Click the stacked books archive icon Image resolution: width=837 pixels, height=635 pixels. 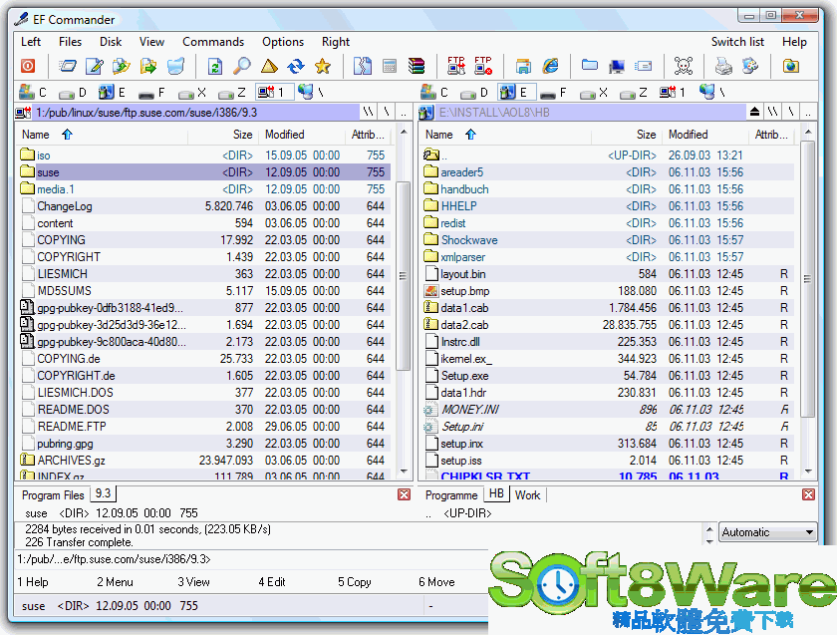coord(417,66)
